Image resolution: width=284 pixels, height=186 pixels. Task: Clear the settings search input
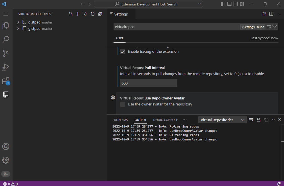point(269,27)
